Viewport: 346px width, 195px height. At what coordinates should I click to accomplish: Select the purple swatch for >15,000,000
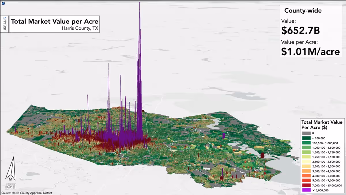(306, 190)
